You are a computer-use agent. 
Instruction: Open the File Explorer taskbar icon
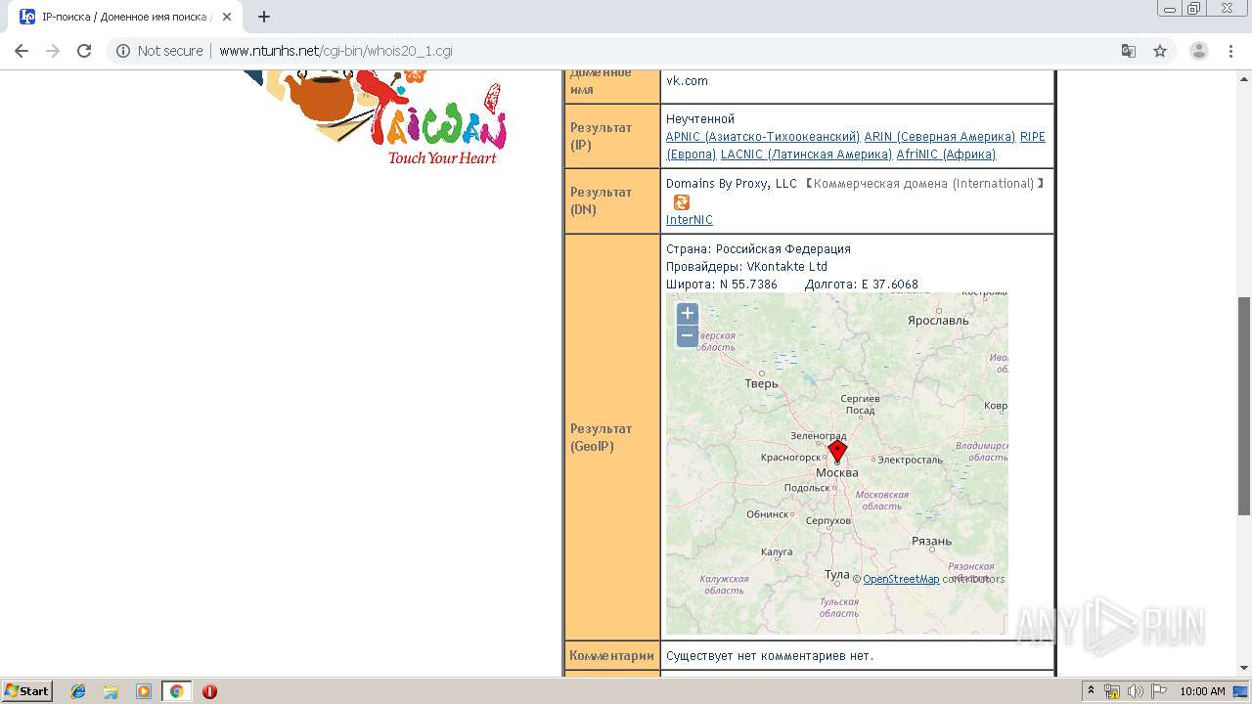pos(111,691)
